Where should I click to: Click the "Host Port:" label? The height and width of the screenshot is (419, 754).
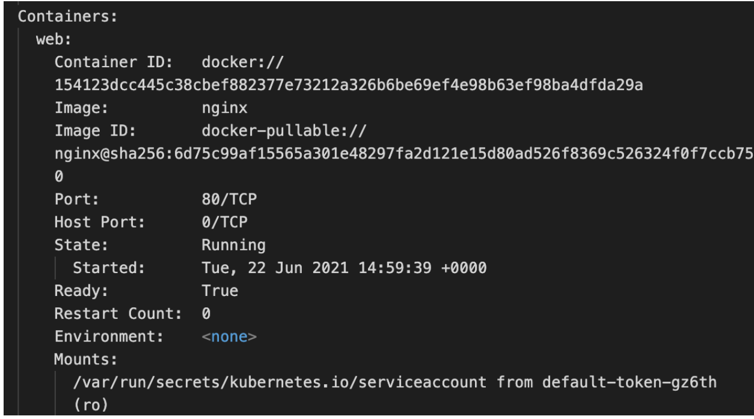pos(100,223)
